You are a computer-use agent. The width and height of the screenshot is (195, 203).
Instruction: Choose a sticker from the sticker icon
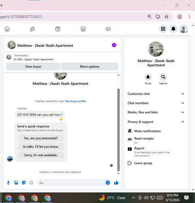click(24, 183)
